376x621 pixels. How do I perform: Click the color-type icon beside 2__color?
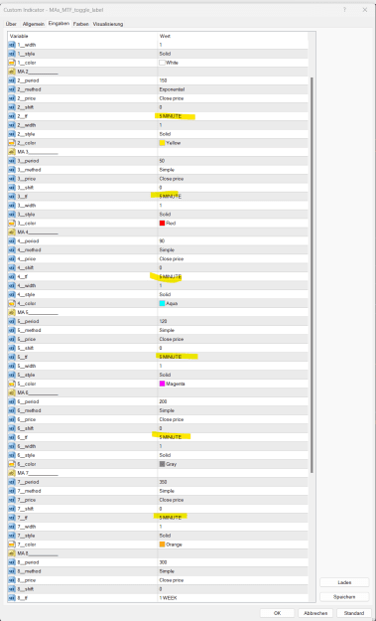(x=12, y=143)
